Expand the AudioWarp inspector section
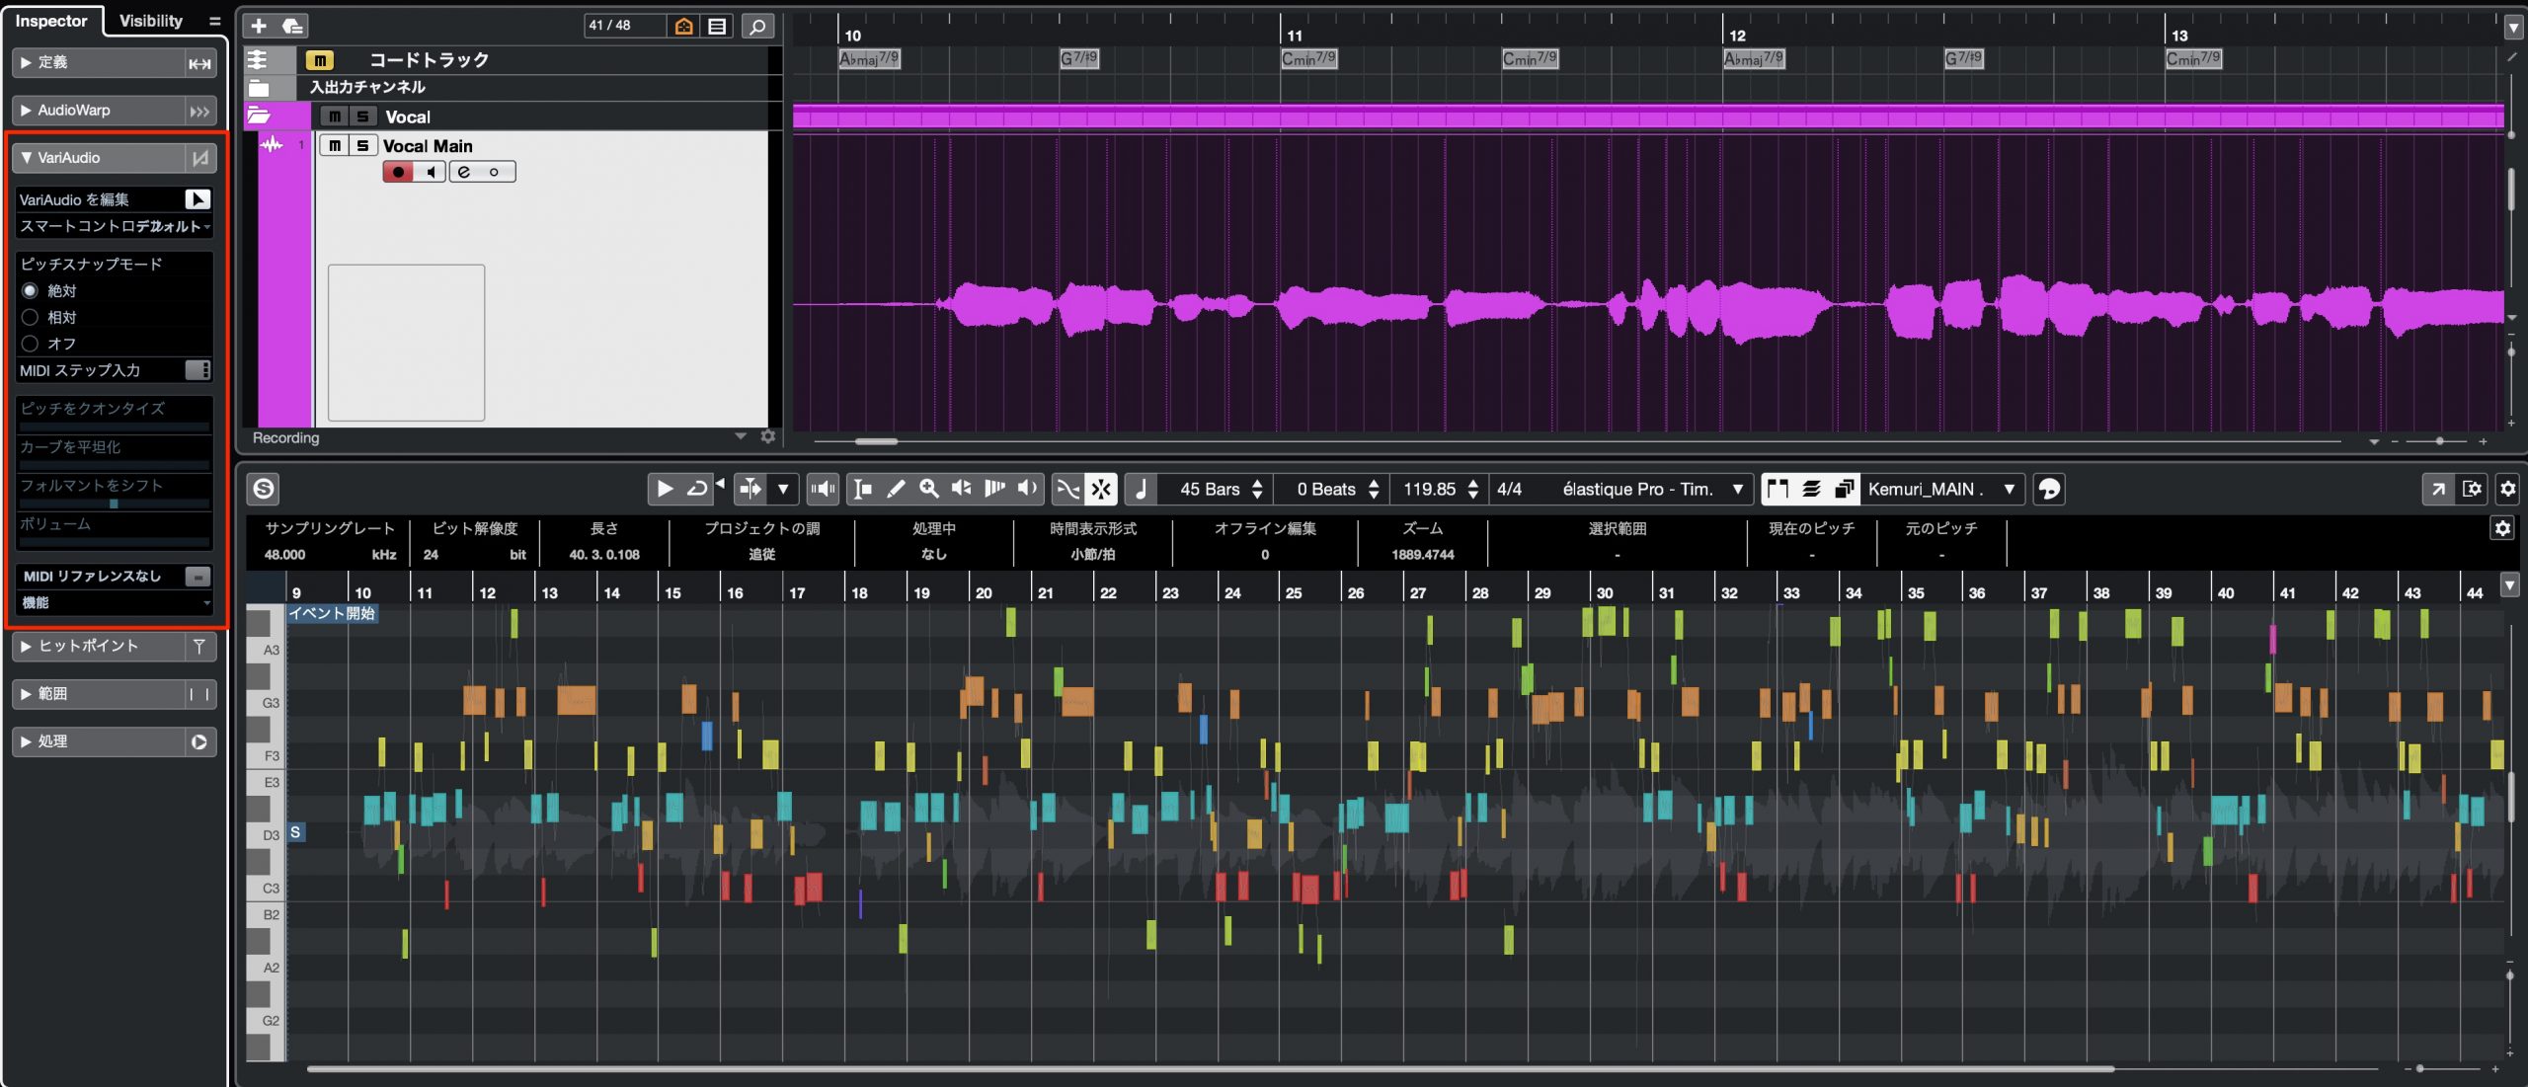2528x1087 pixels. (27, 111)
